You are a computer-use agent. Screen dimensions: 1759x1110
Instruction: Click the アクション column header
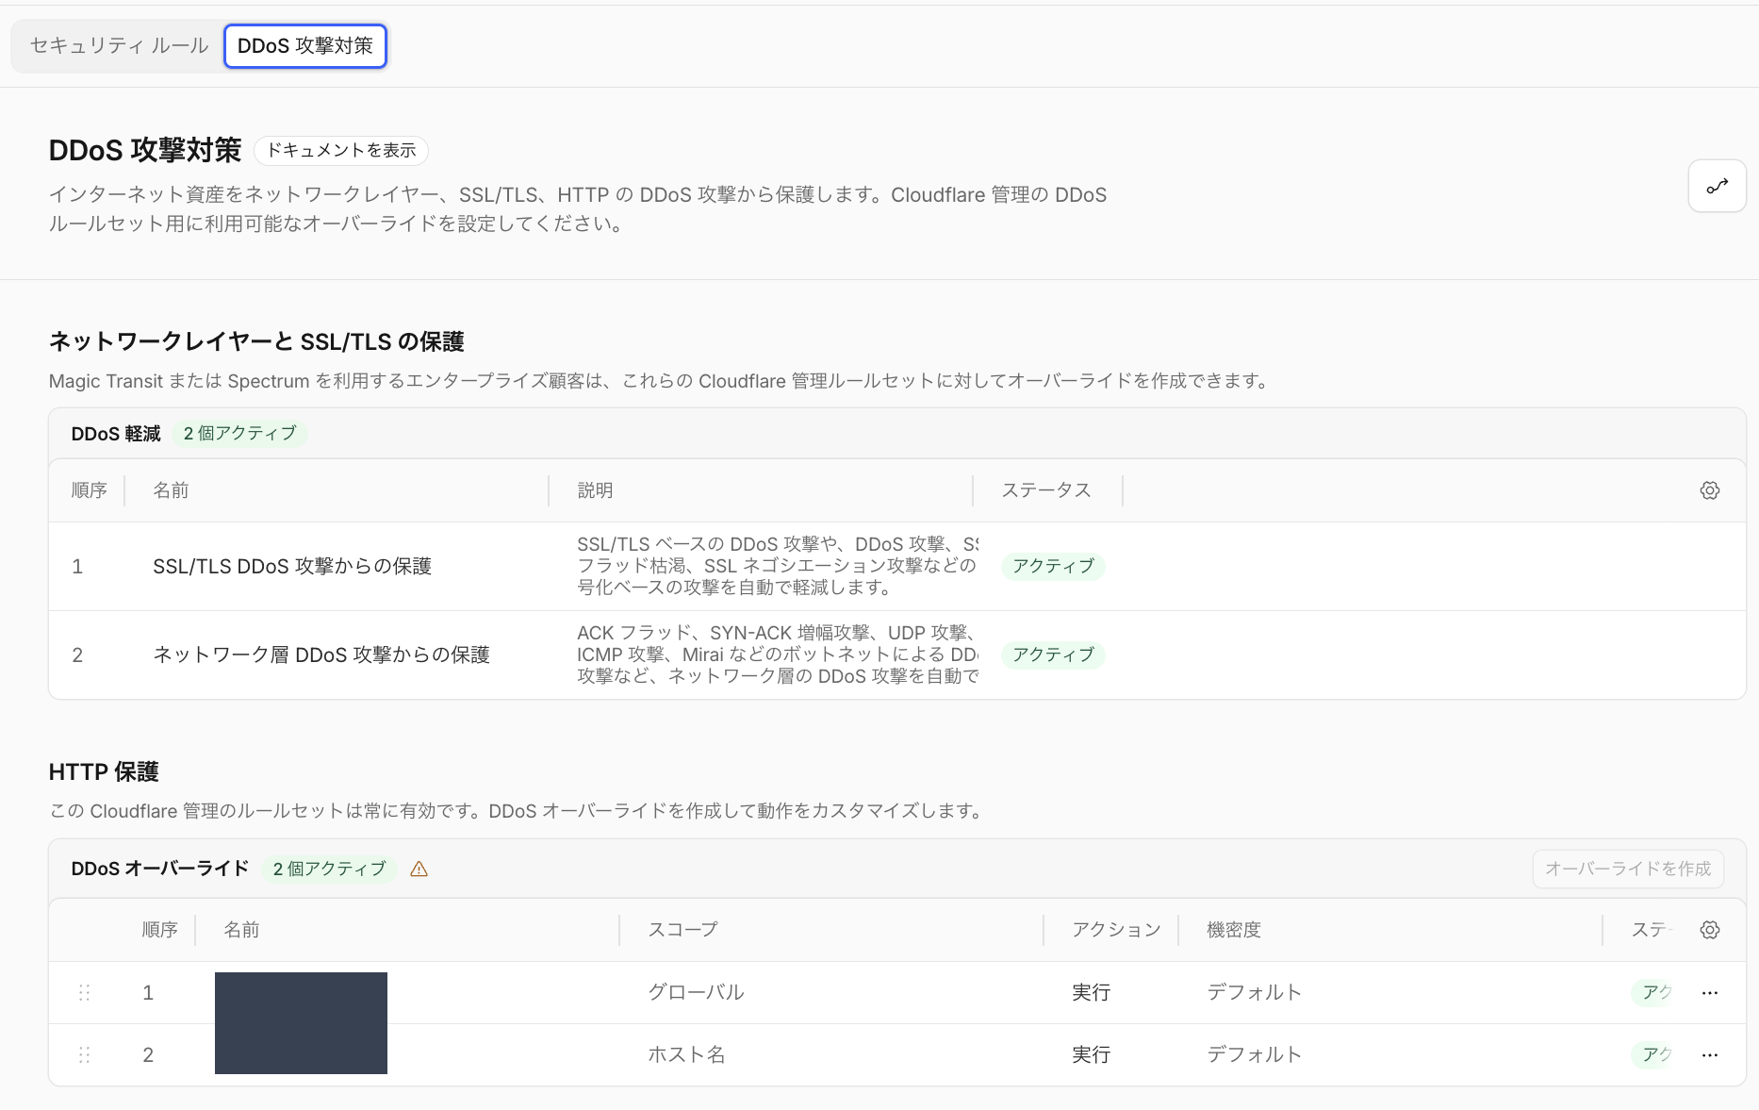(x=1116, y=930)
